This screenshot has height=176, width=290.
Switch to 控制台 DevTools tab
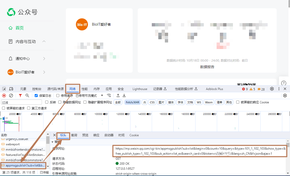(x=37, y=89)
